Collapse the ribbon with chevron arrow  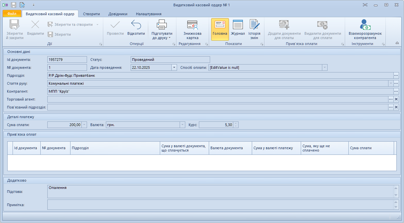point(397,43)
